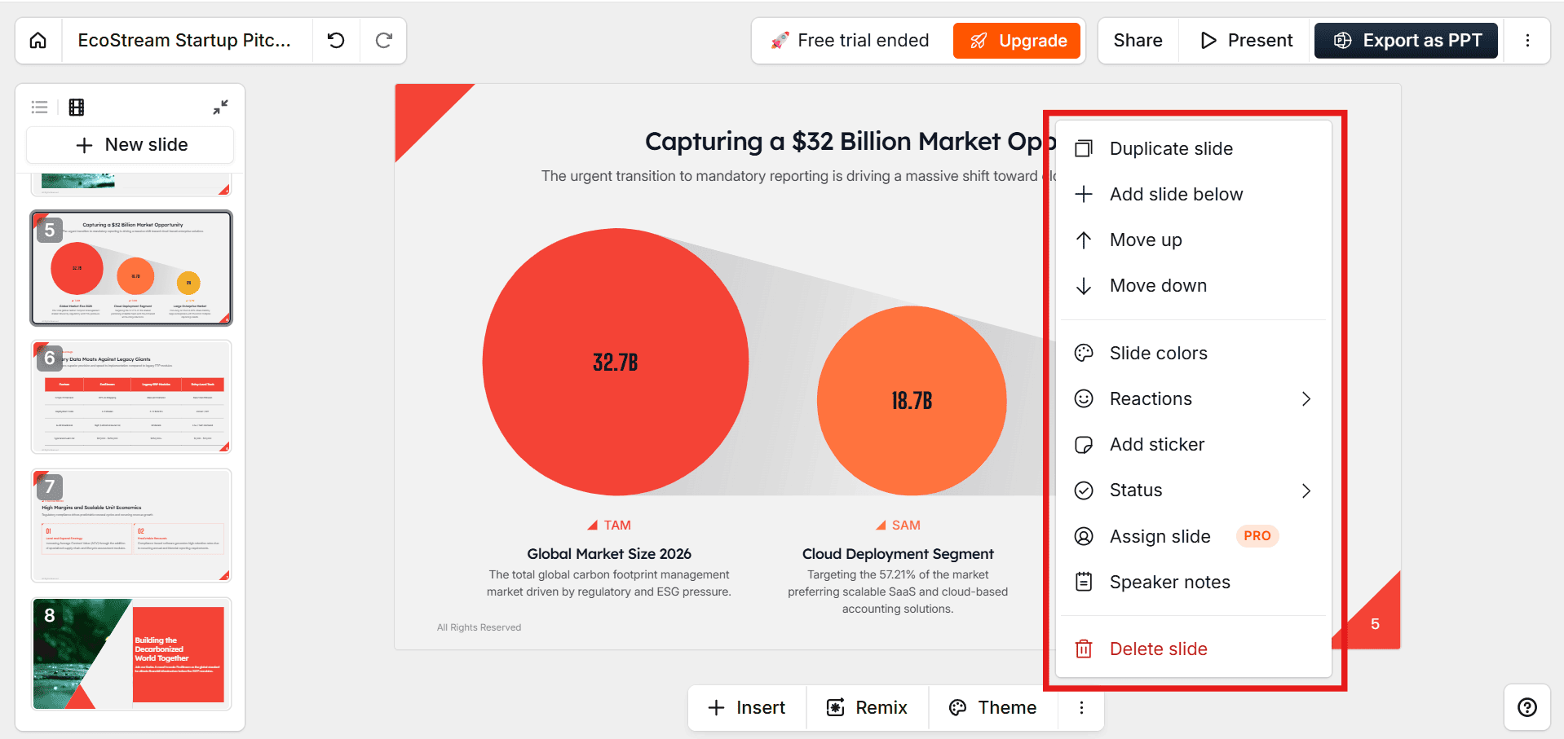Click the Global Market Size 2026 label

coord(609,554)
